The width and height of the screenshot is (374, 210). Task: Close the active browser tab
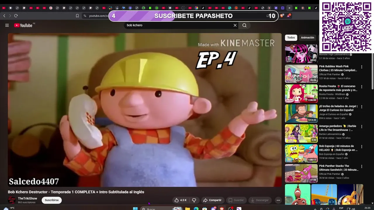[x=289, y=8]
